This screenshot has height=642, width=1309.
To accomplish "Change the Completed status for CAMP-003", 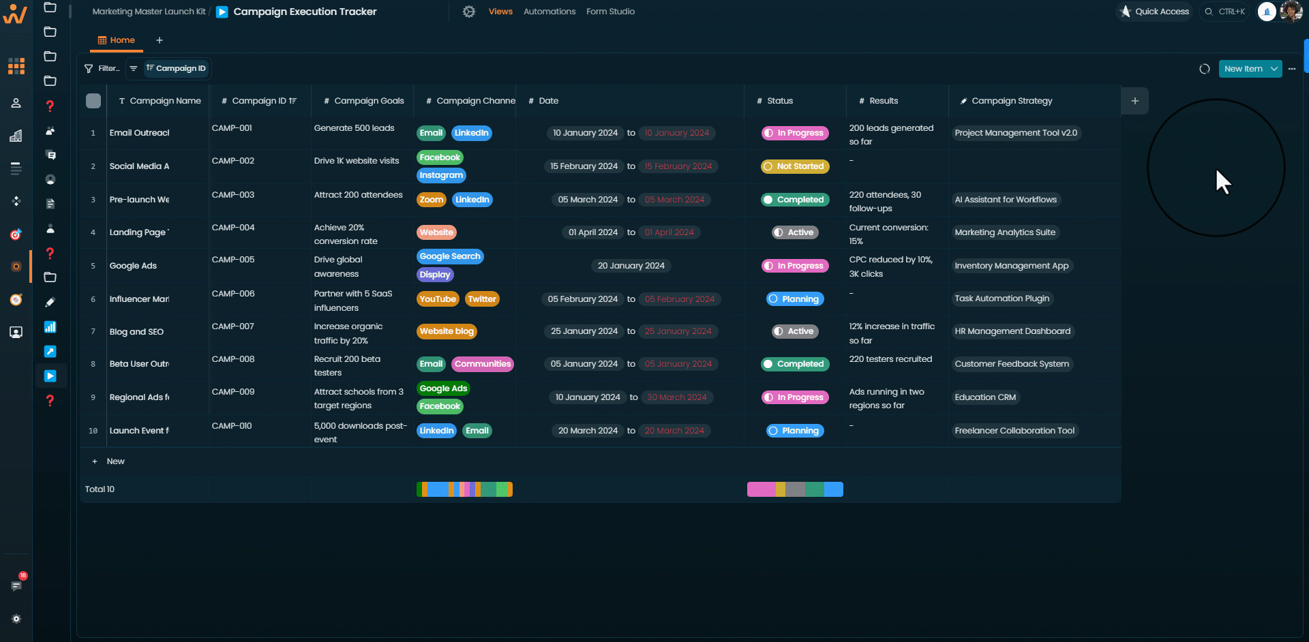I will tap(795, 200).
